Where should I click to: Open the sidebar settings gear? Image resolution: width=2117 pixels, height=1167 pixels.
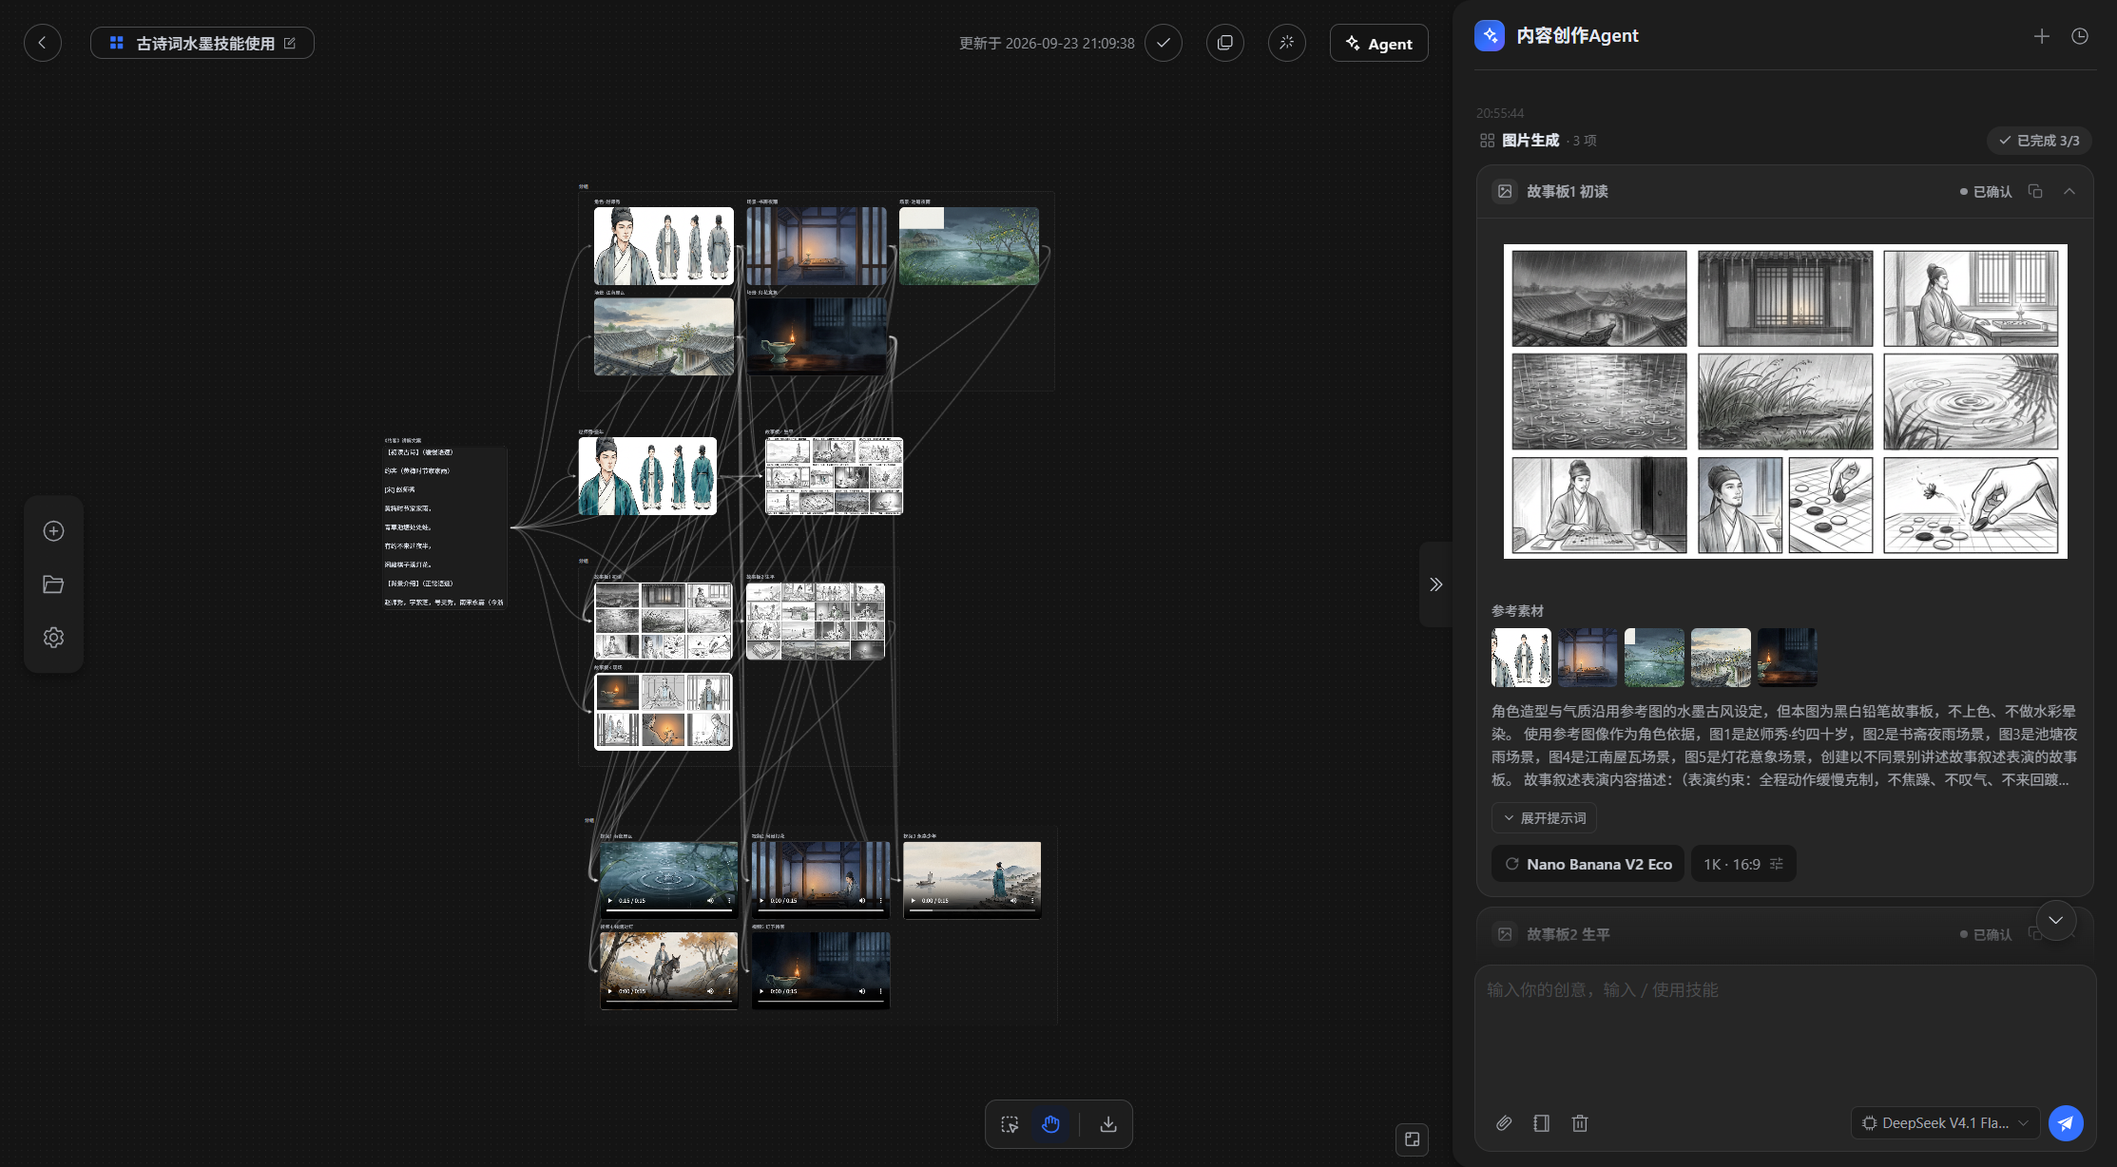(53, 638)
